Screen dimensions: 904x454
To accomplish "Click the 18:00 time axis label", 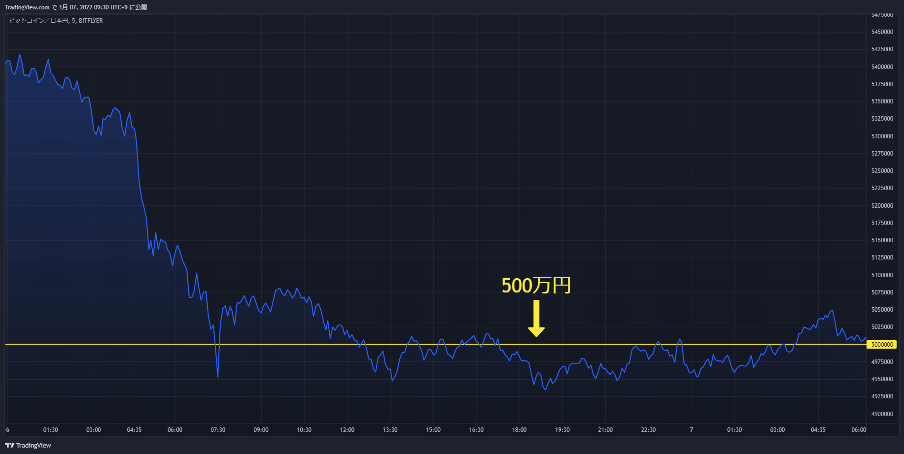I will coord(519,430).
